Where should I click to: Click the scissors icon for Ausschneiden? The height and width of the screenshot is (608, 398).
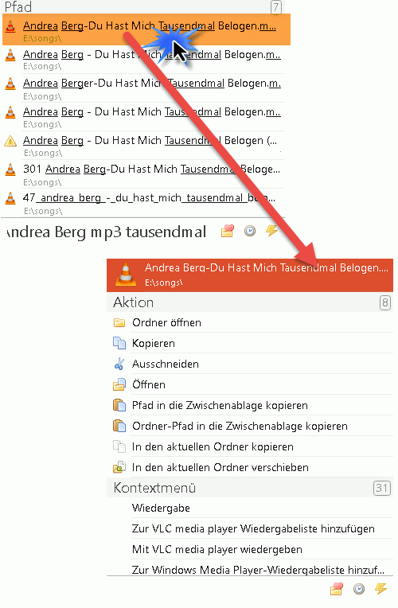coord(119,364)
